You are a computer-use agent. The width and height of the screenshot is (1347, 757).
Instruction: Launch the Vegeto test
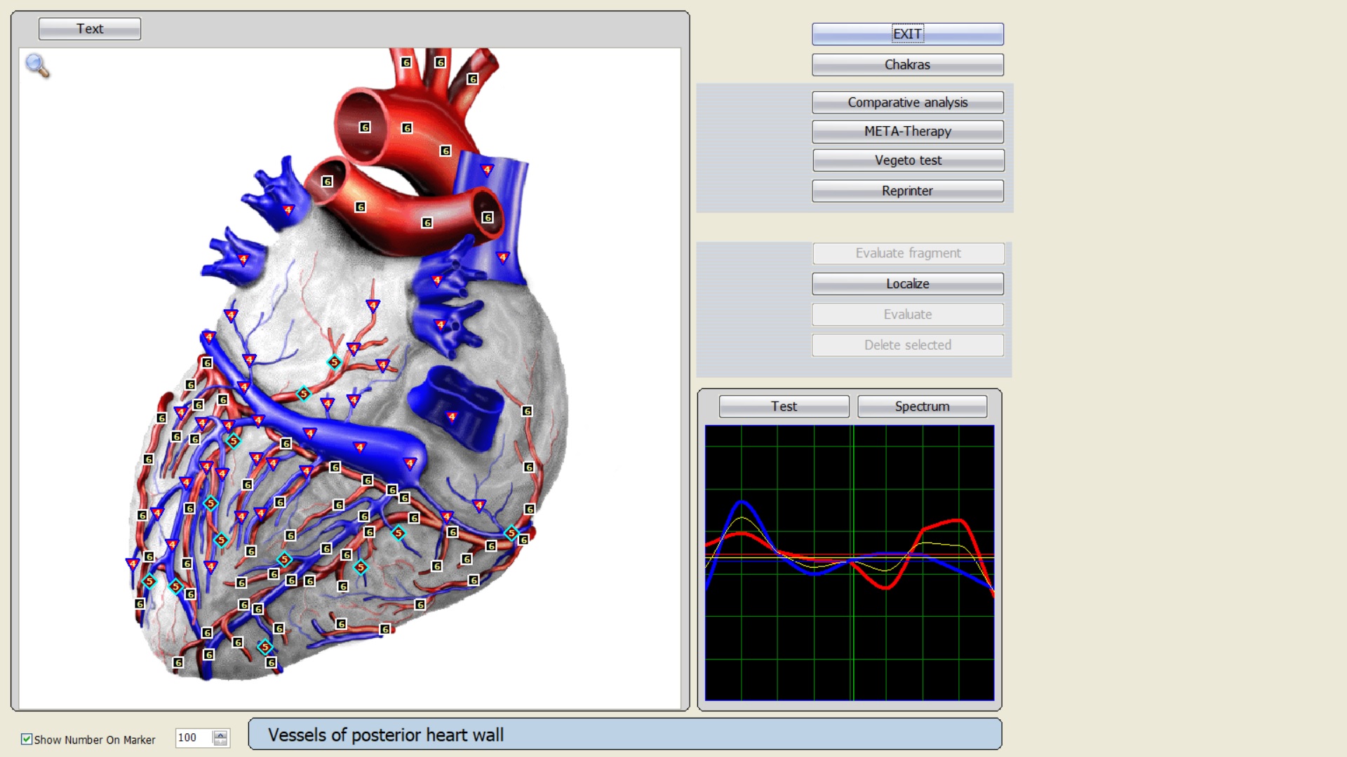(x=908, y=161)
